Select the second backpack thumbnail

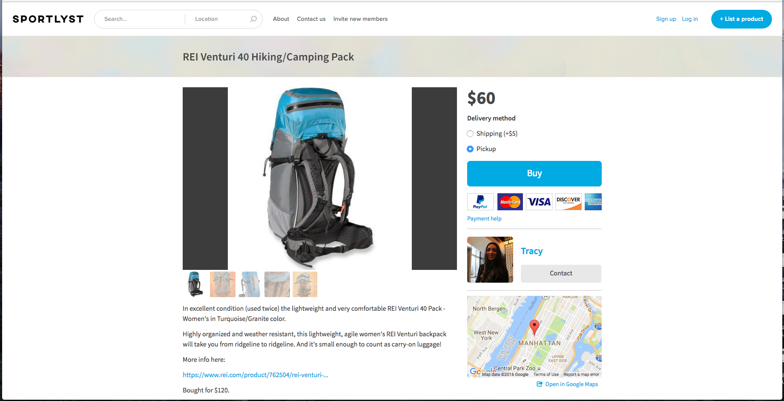223,284
